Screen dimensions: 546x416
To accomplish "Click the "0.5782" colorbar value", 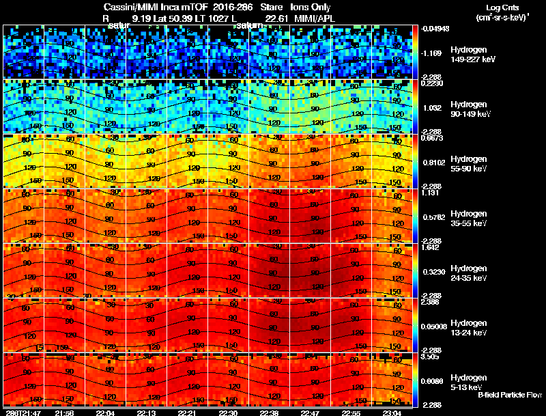I will [434, 217].
